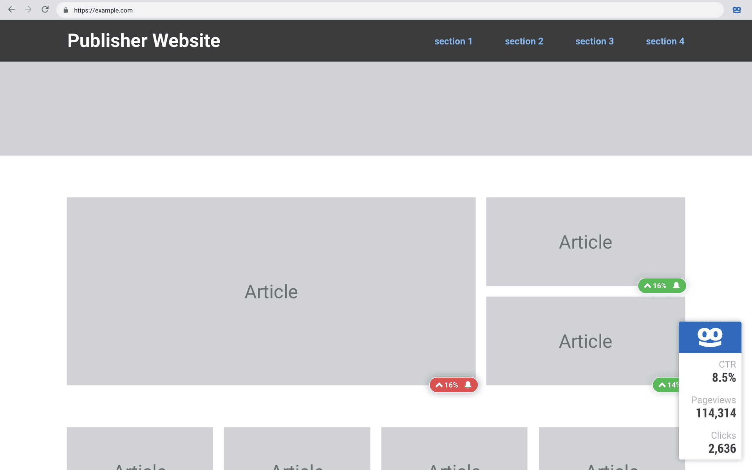Select the Section 1 navigation menu item
Screen dimensions: 752x470
(x=454, y=41)
